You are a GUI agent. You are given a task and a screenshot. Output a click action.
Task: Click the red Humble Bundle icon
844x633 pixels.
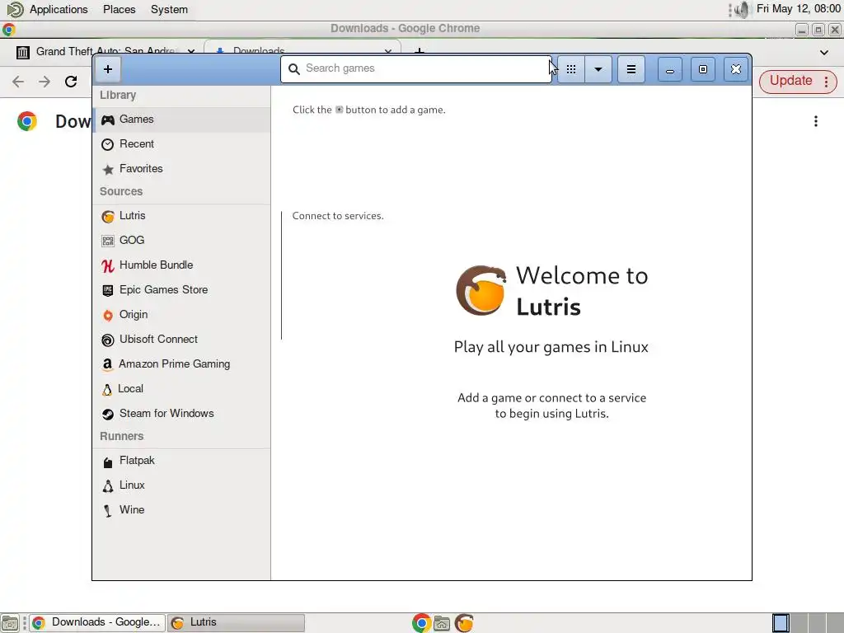108,265
